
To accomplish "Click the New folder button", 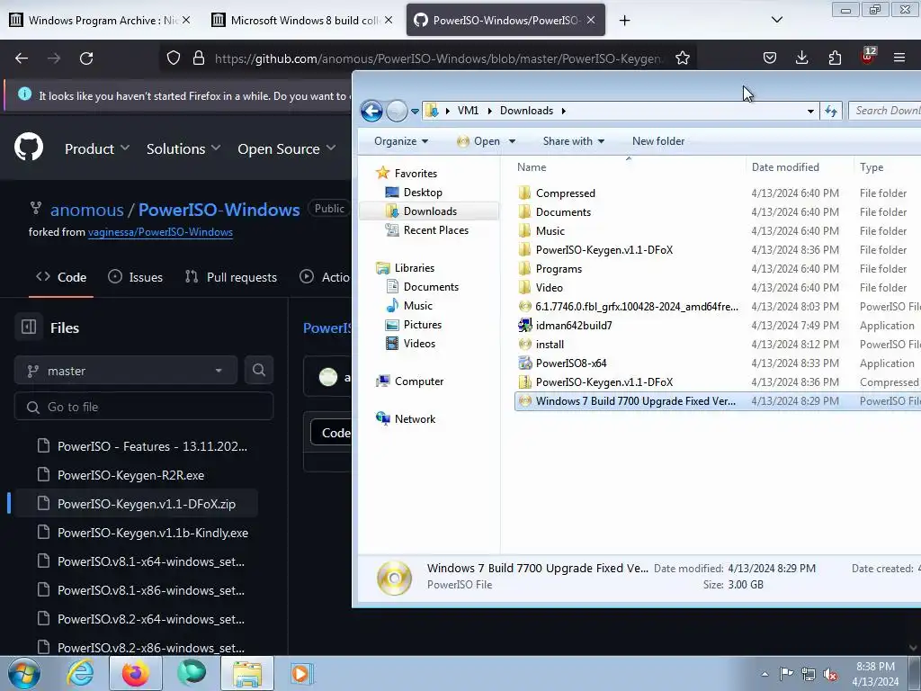I will coord(658,141).
